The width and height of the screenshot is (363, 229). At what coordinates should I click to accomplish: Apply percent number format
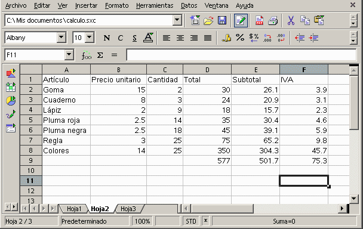[x=240, y=38]
